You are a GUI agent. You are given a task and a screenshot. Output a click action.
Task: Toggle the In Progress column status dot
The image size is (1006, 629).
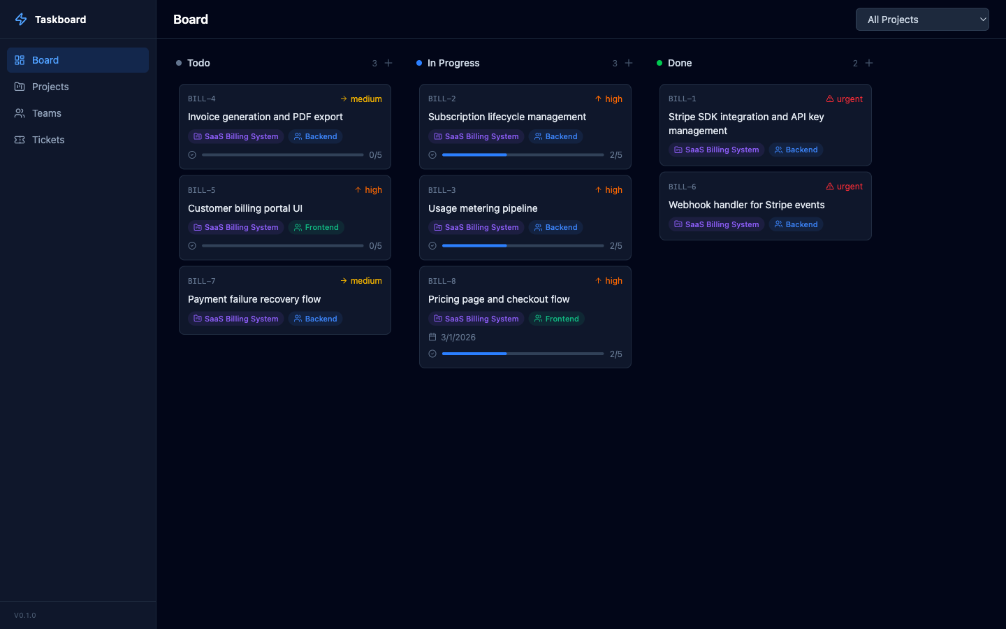420,63
